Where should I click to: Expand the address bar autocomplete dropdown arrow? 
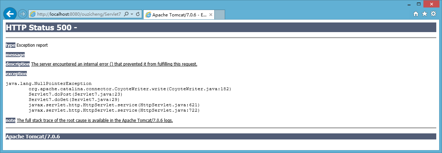coord(132,14)
